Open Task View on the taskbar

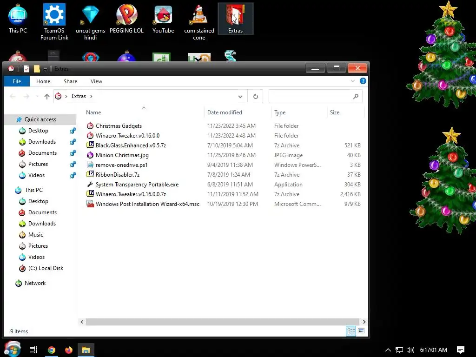tap(33, 350)
